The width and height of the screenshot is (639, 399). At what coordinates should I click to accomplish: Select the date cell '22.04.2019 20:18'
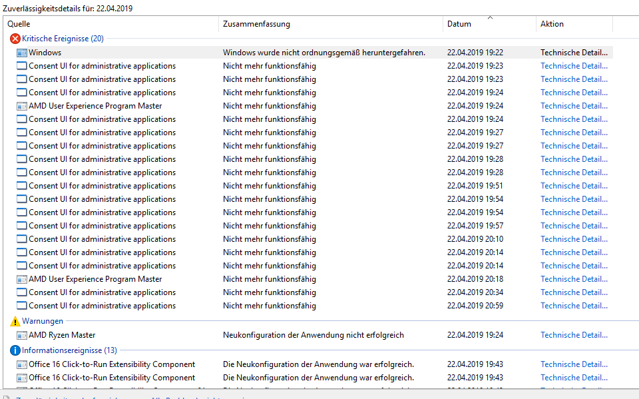475,279
